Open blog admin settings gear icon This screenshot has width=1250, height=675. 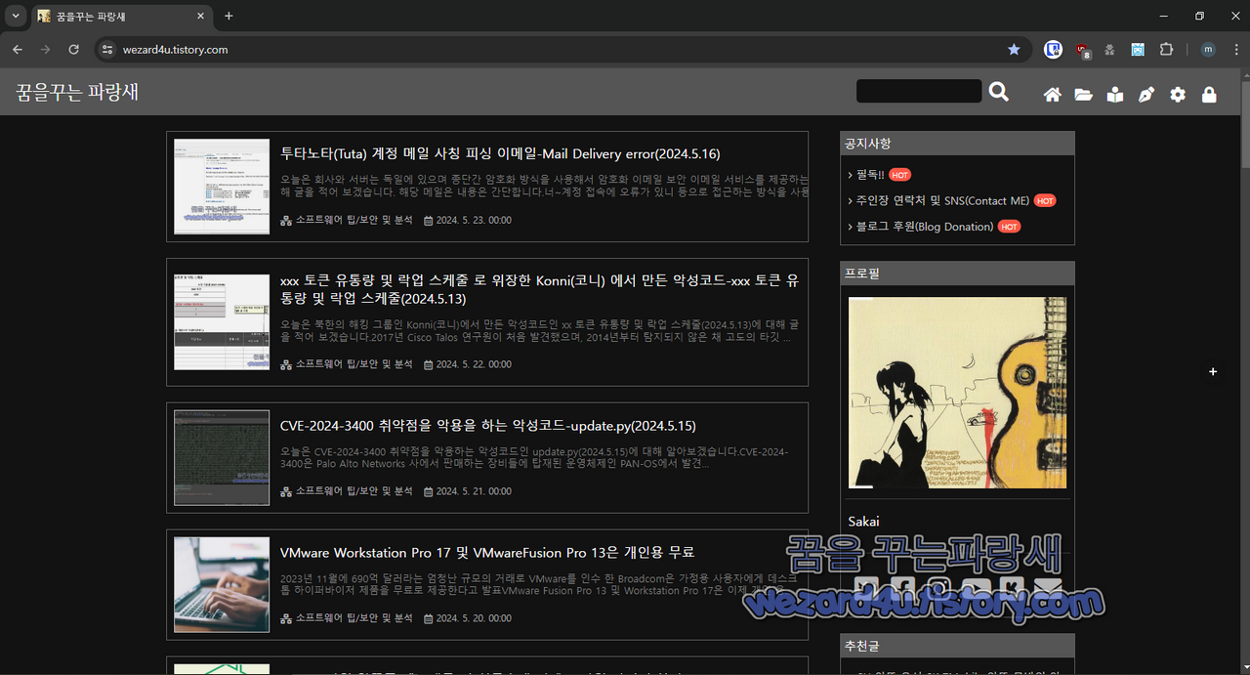1178,95
